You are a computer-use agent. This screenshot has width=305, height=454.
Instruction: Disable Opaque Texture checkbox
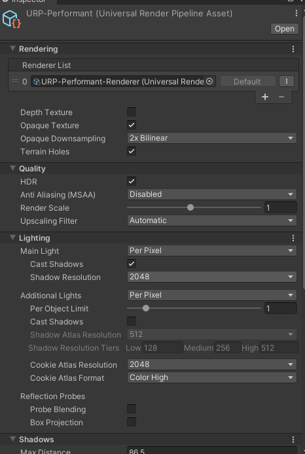(132, 125)
